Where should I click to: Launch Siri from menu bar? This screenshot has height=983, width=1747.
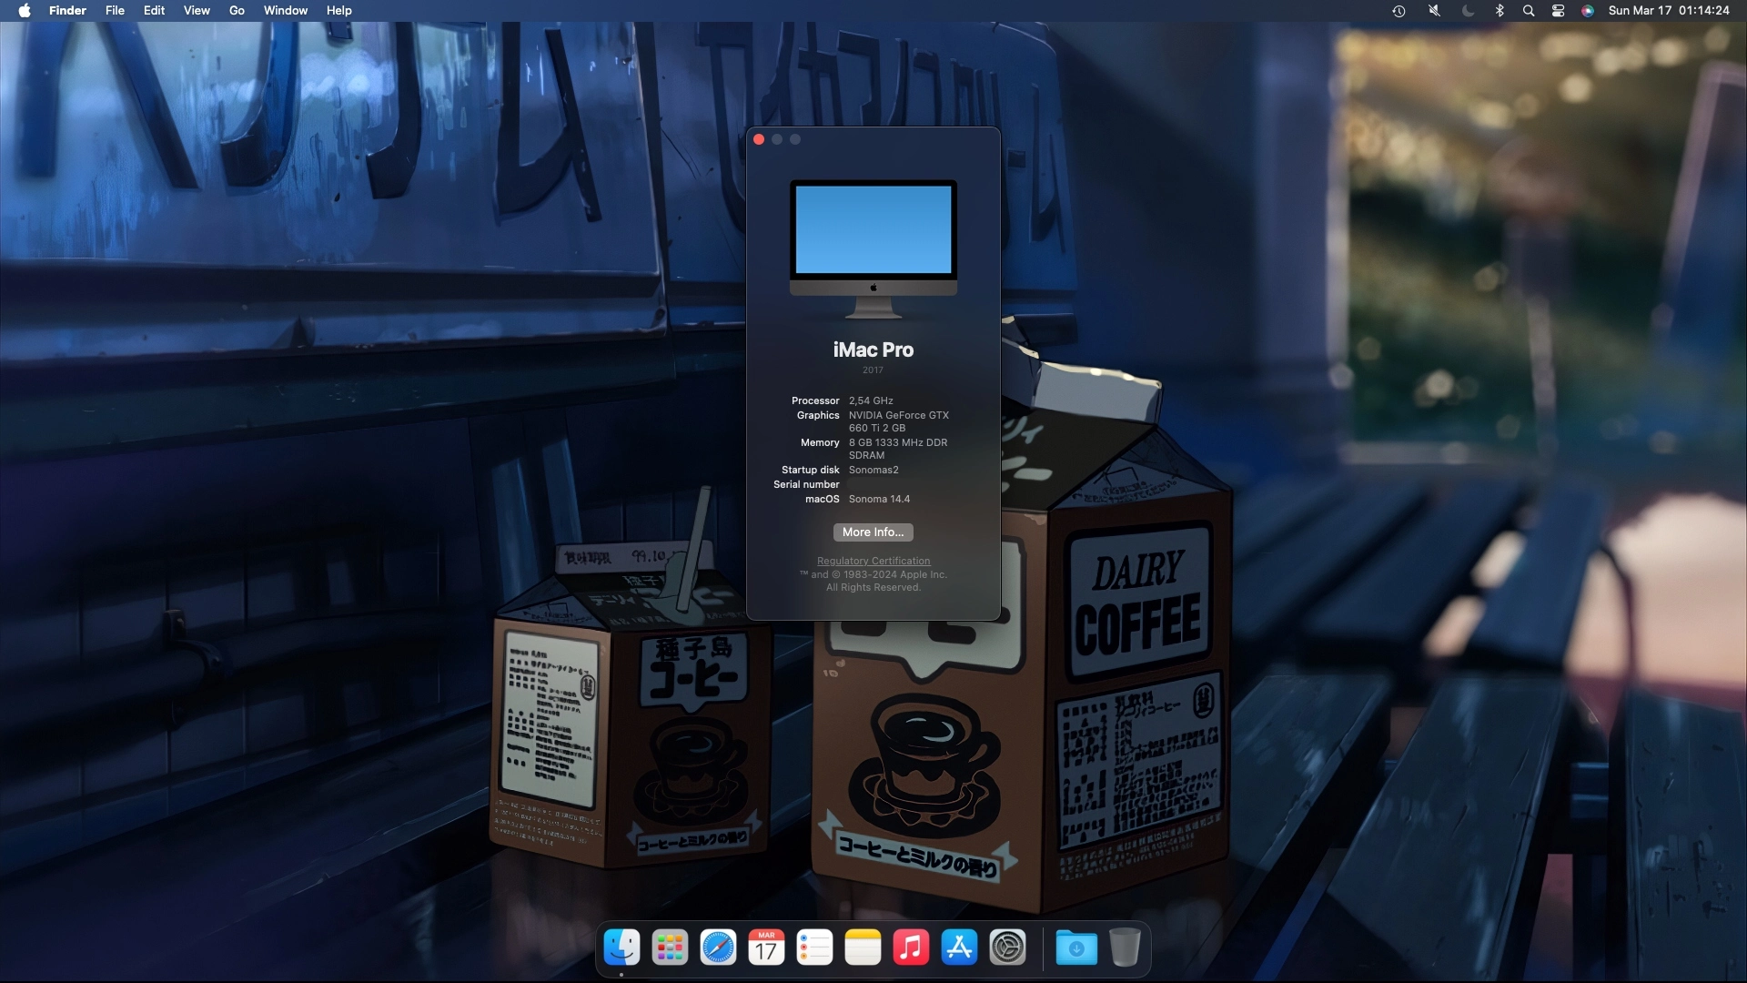point(1587,11)
